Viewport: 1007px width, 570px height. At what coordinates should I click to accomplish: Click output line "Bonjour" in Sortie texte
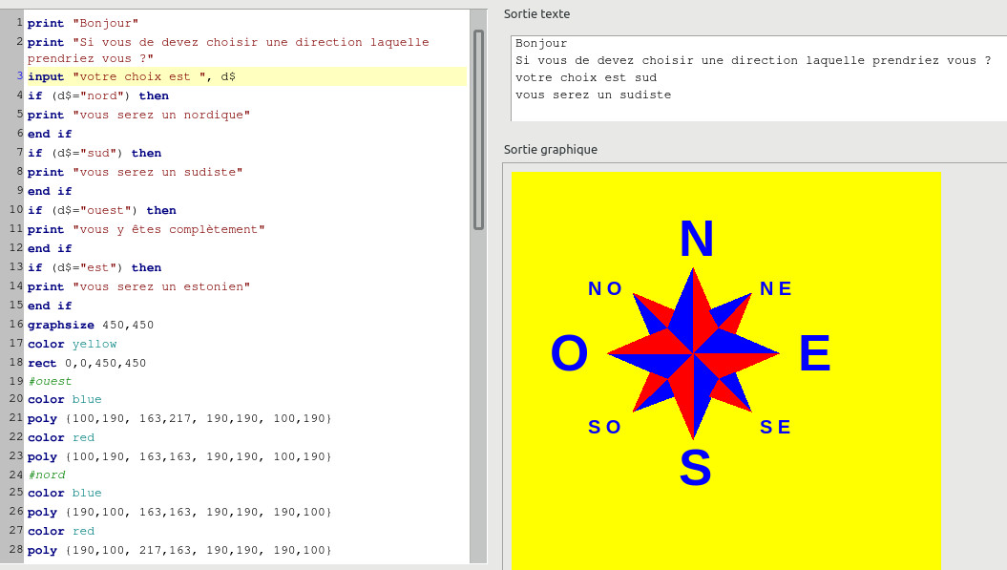point(541,44)
